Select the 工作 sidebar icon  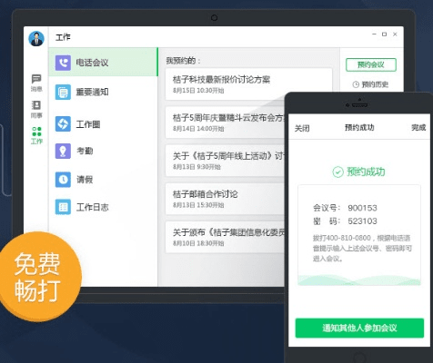tap(36, 135)
